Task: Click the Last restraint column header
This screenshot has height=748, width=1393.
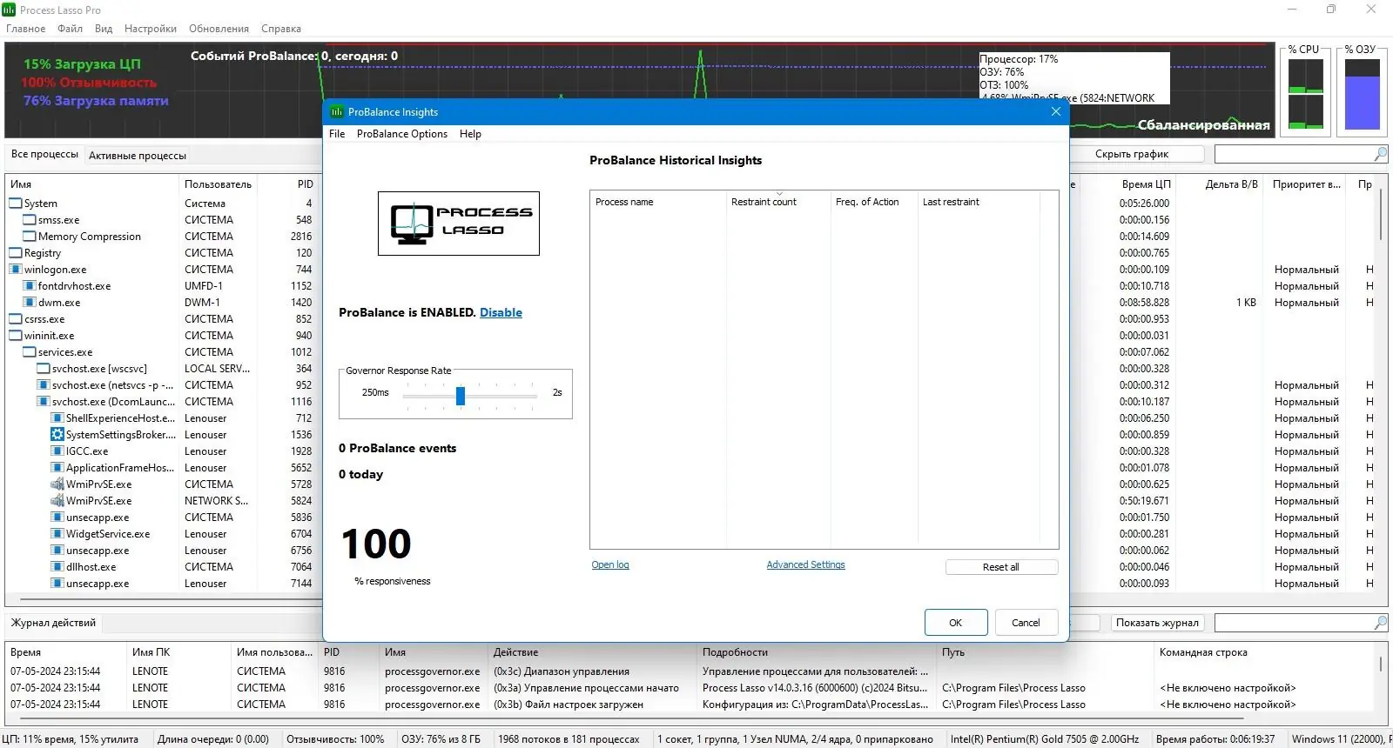Action: tap(979, 202)
